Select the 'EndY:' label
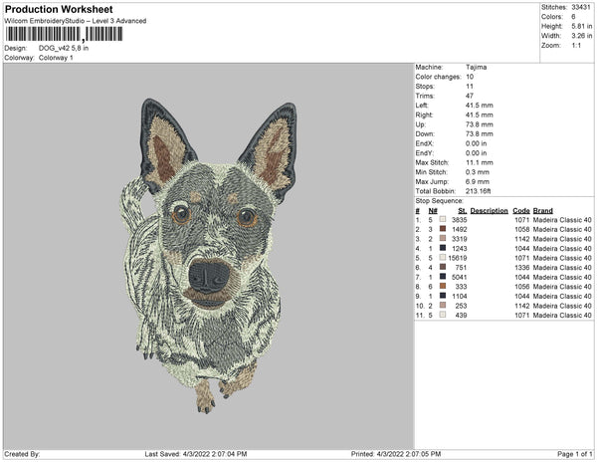This screenshot has width=597, height=462. pyautogui.click(x=425, y=153)
